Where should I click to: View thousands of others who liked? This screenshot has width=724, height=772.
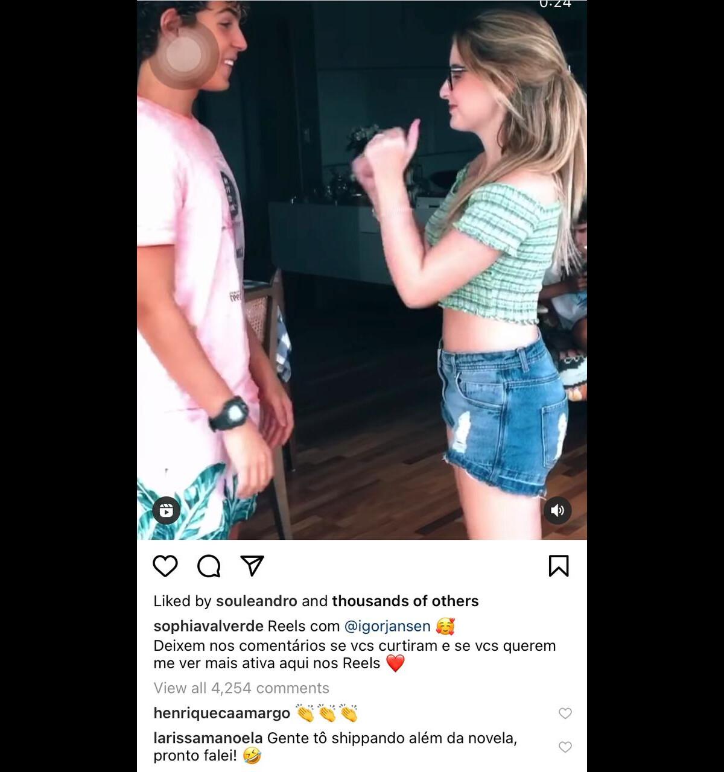[x=405, y=601]
